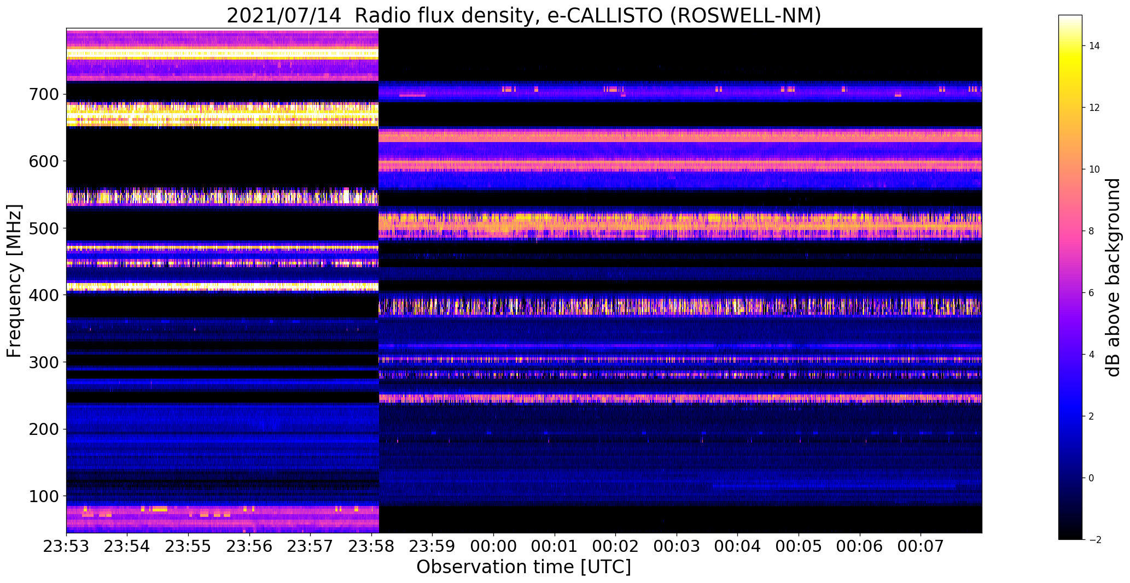Screen dimensions: 1130x583
Task: Click the 8 colorbar tick label
Action: pos(1092,231)
